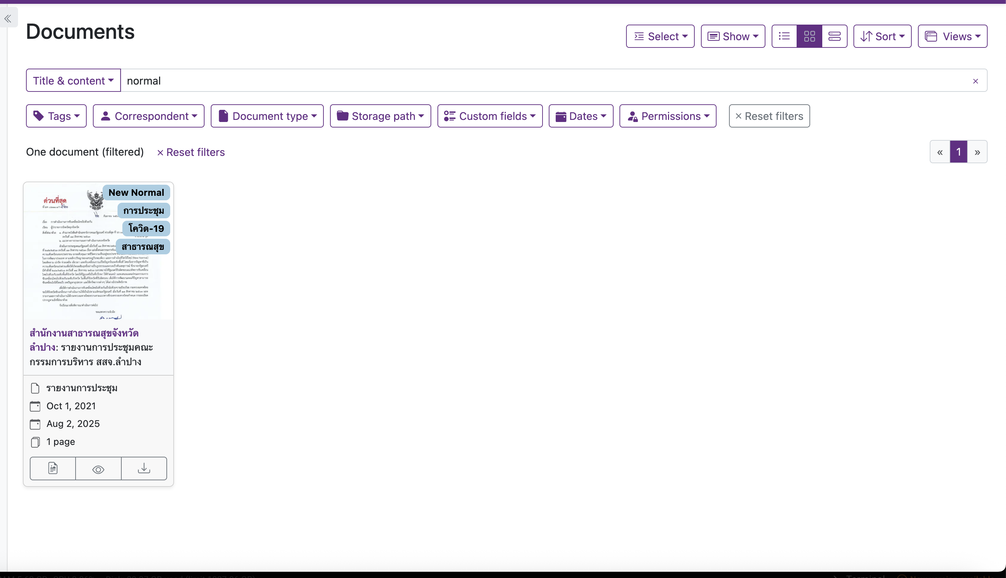
Task: Collapse the sidebar with the chevron arrows
Action: pyautogui.click(x=8, y=18)
